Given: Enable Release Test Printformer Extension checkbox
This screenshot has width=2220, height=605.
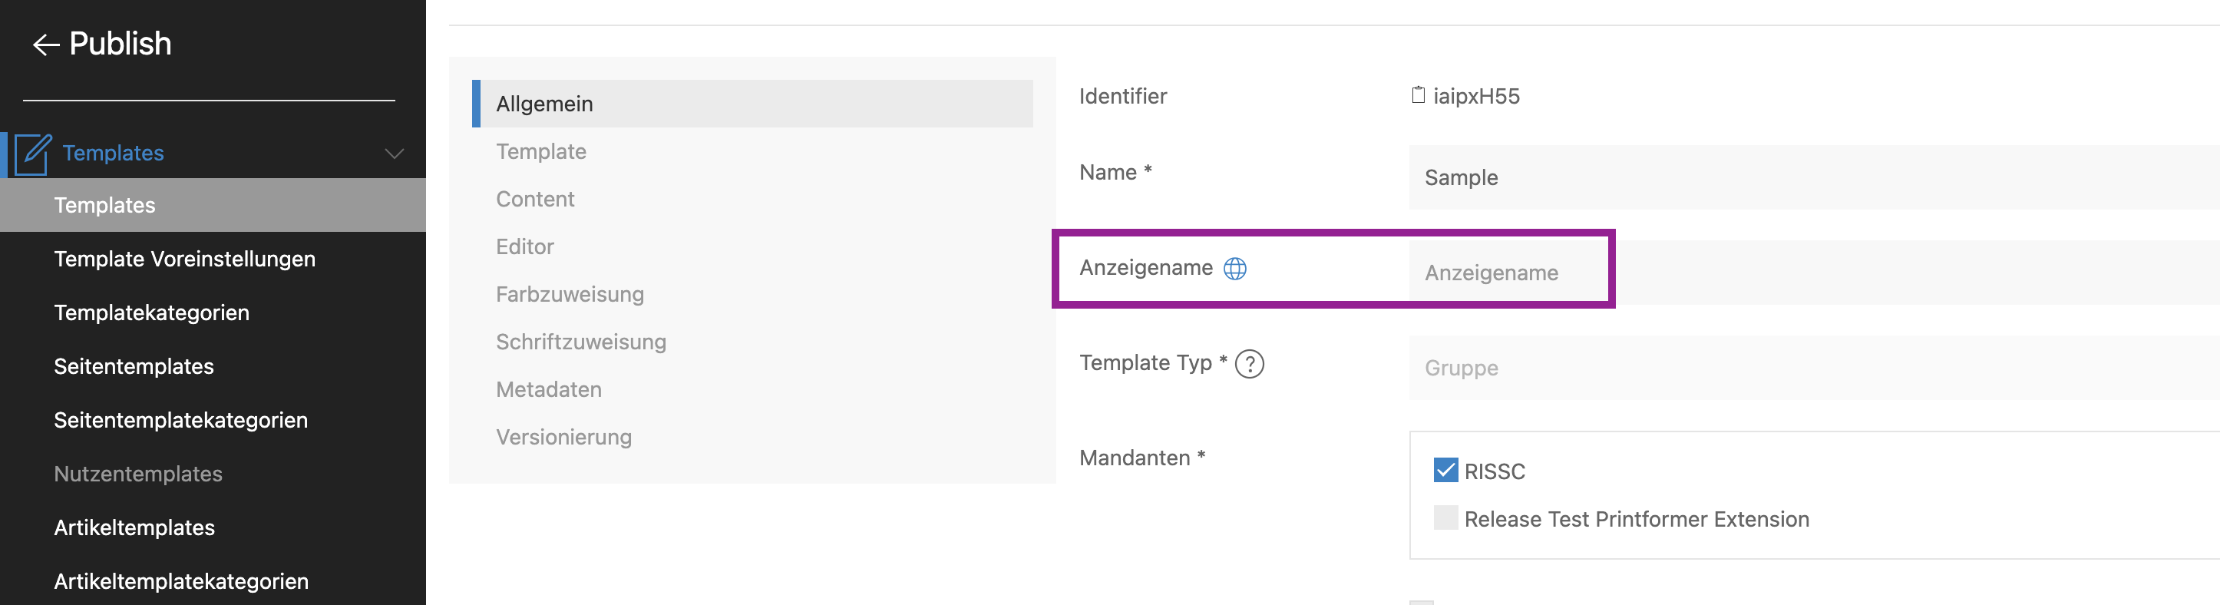Looking at the screenshot, I should click(x=1445, y=518).
